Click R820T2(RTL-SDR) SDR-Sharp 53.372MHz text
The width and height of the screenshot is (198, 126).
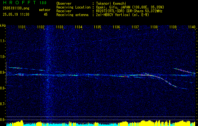pos(129,11)
